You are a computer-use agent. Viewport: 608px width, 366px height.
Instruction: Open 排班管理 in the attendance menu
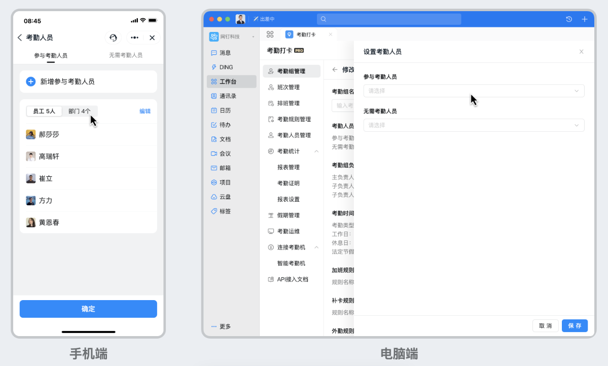point(292,103)
